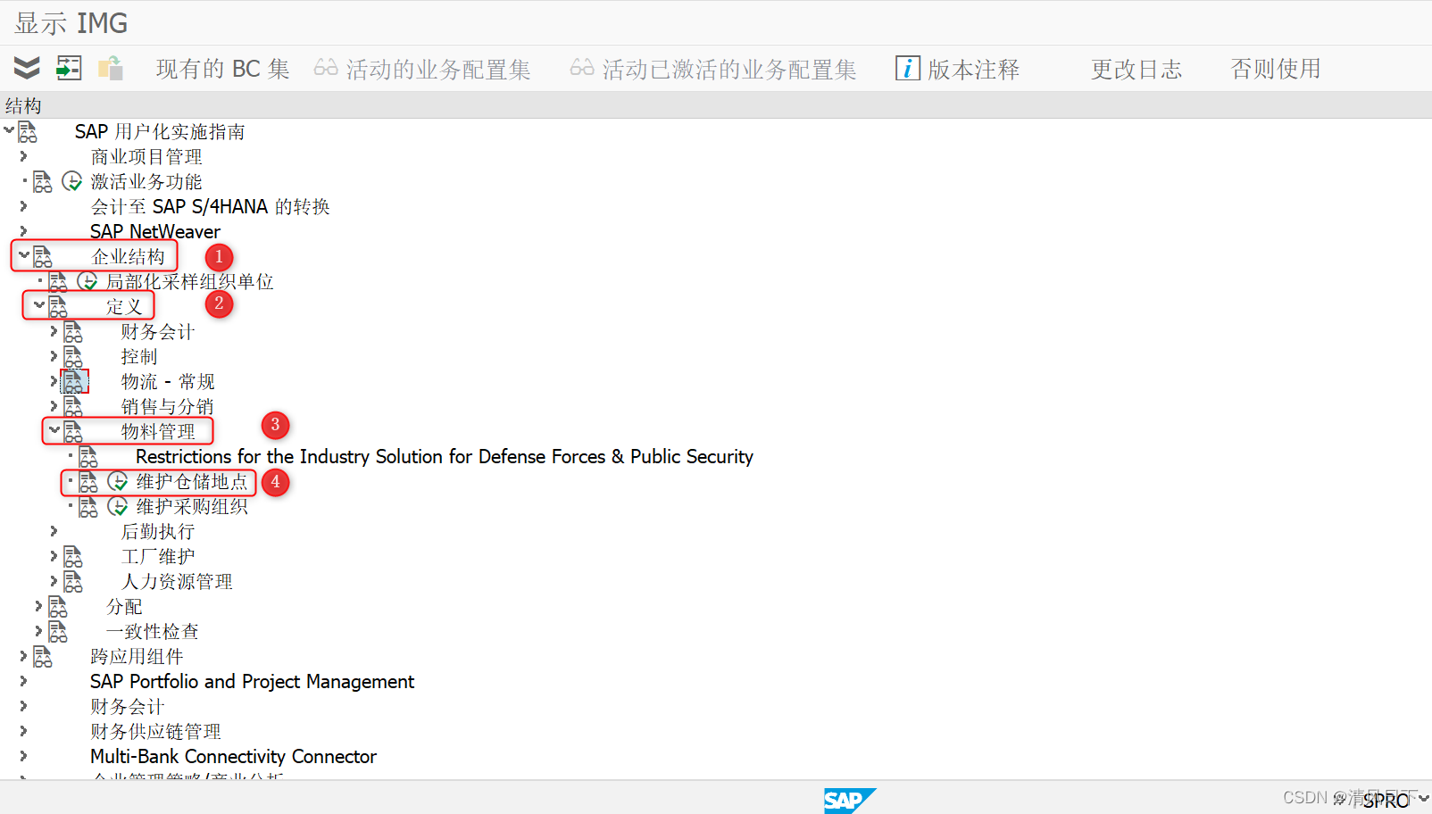Image resolution: width=1432 pixels, height=814 pixels.
Task: Click the documentation icon of 工厂维护
Action: pyautogui.click(x=73, y=557)
